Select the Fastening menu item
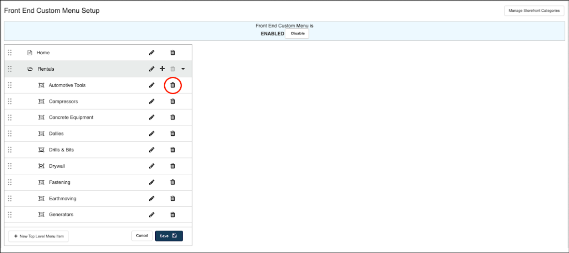569x253 pixels. pyautogui.click(x=59, y=182)
